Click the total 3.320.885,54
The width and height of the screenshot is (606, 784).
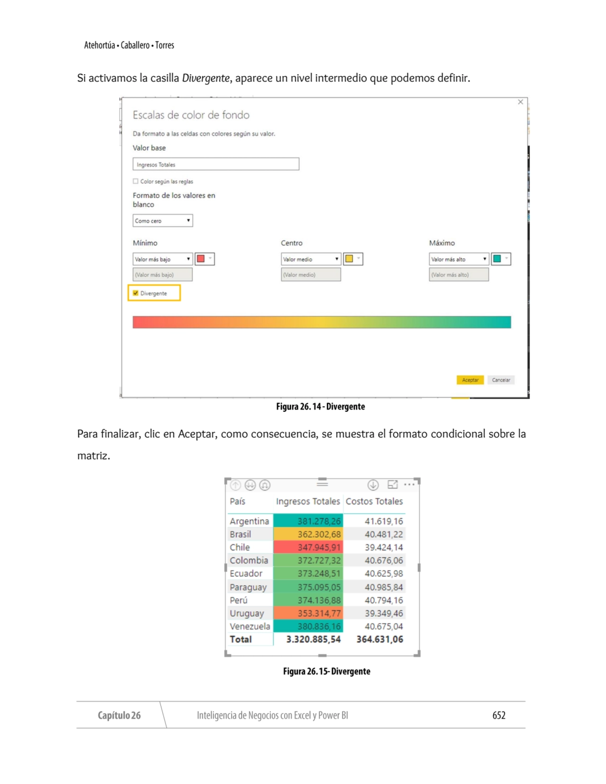(x=313, y=640)
